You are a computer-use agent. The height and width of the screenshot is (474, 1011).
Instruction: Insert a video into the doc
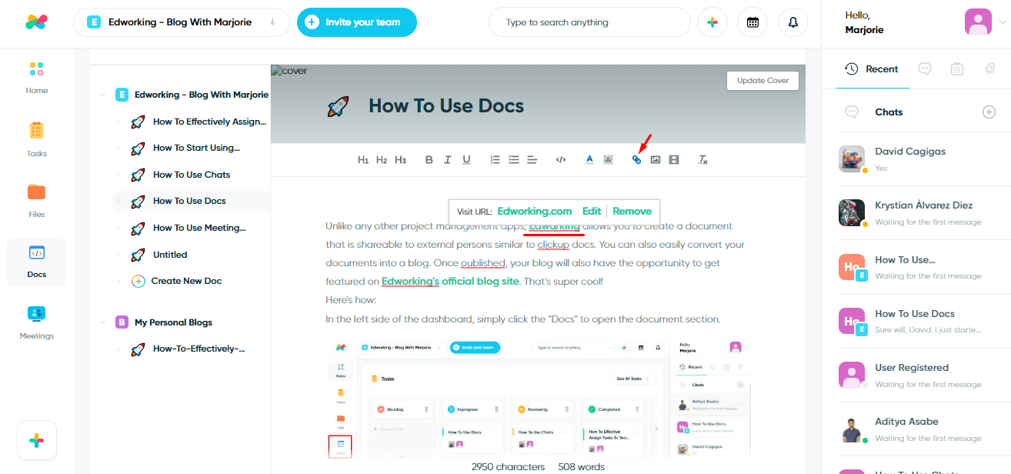tap(674, 160)
